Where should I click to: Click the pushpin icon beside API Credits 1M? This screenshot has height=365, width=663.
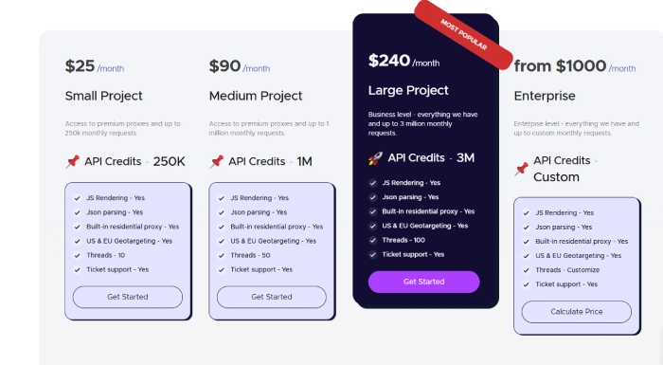pos(217,161)
